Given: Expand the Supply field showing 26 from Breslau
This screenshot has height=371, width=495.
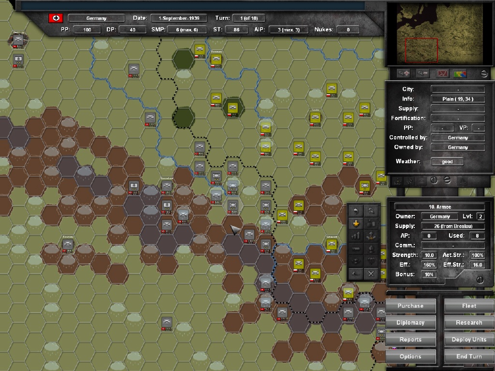Looking at the screenshot, I should pyautogui.click(x=452, y=226).
